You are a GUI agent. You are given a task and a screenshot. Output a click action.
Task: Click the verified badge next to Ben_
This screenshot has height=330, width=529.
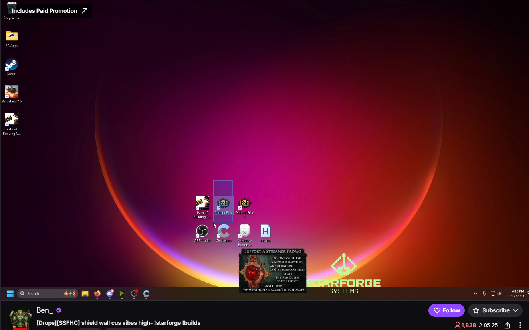pos(59,310)
